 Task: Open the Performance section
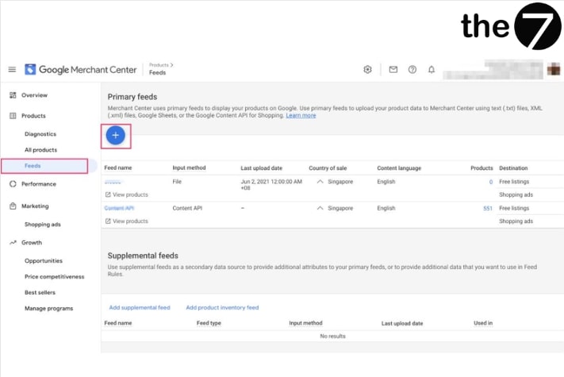[39, 184]
